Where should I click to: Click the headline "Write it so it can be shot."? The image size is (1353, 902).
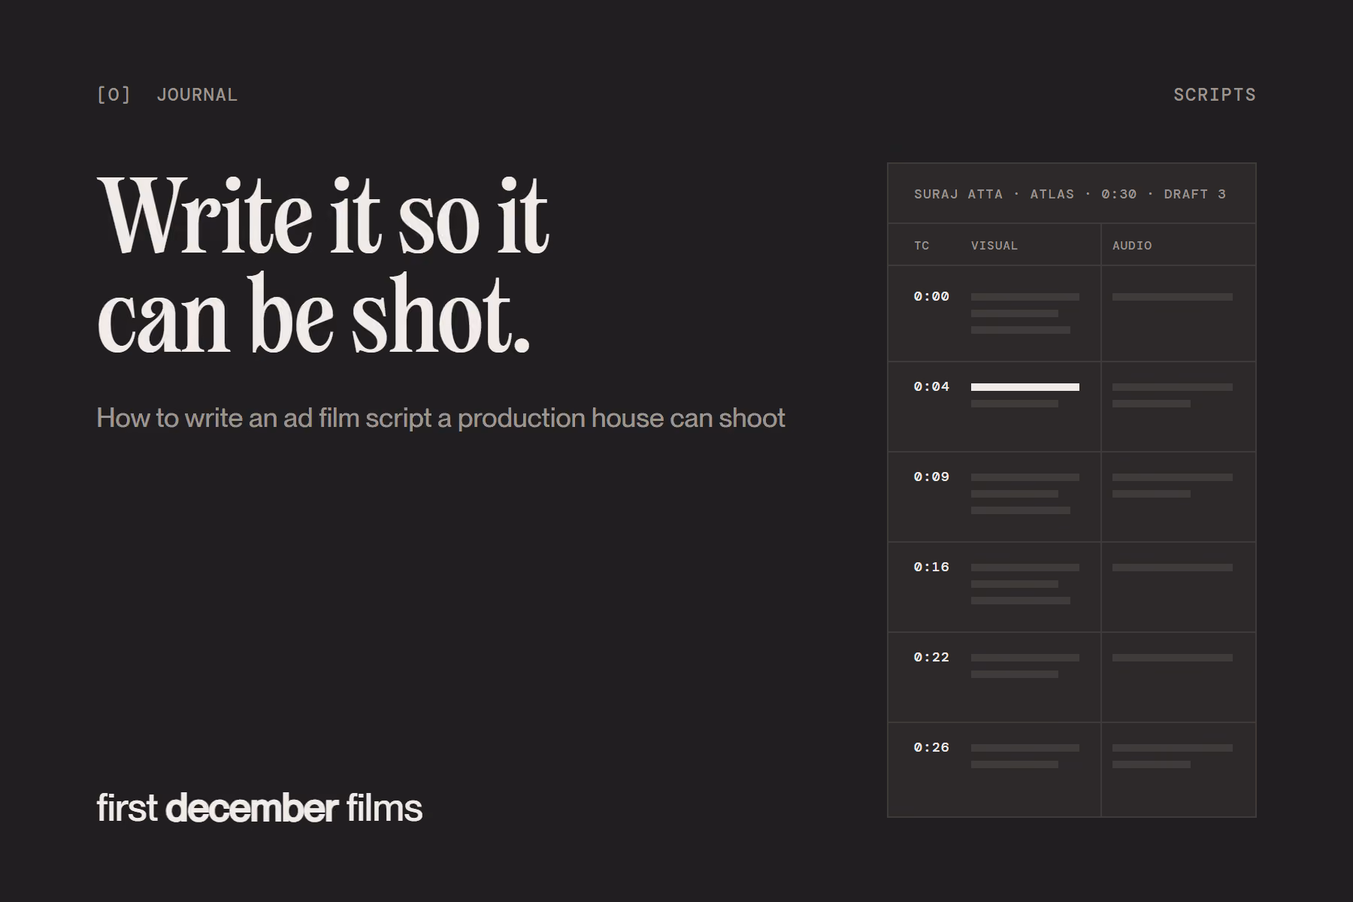tap(324, 265)
